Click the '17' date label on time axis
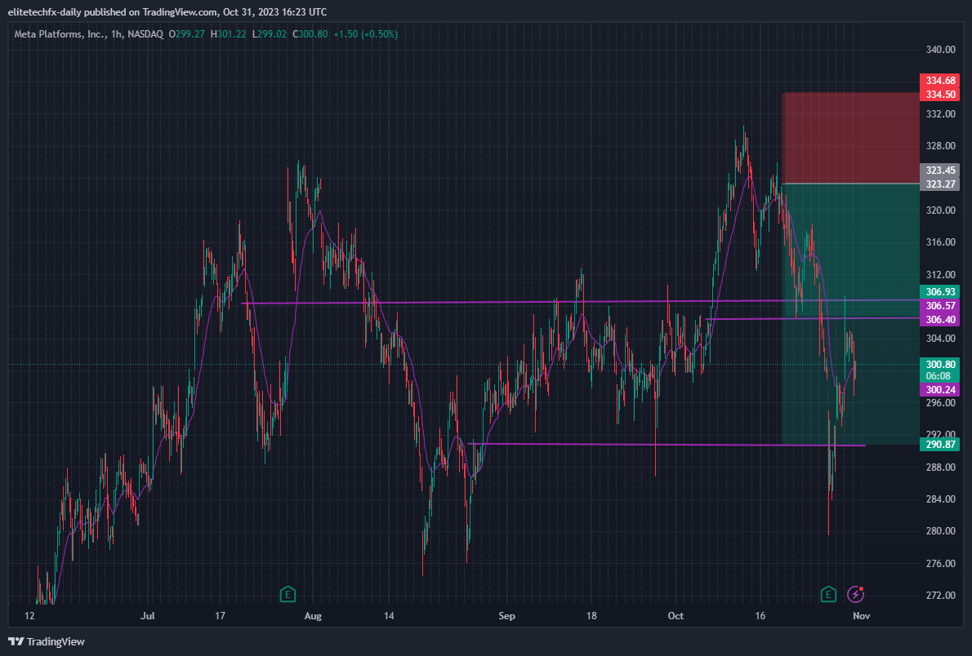 point(220,616)
